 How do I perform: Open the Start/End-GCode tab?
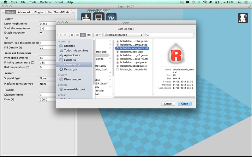pyautogui.click(x=58, y=12)
